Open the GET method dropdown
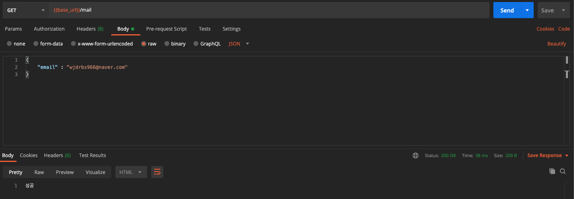Screen dimensions: 574x199 (26, 10)
